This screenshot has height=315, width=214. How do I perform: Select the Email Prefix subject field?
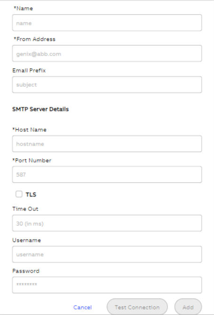(x=107, y=85)
